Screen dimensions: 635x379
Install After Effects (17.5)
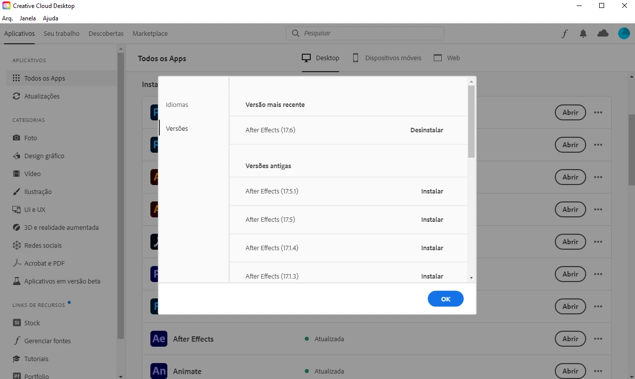[432, 220]
